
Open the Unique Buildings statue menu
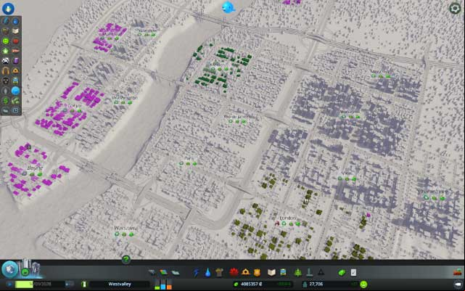tap(309, 272)
